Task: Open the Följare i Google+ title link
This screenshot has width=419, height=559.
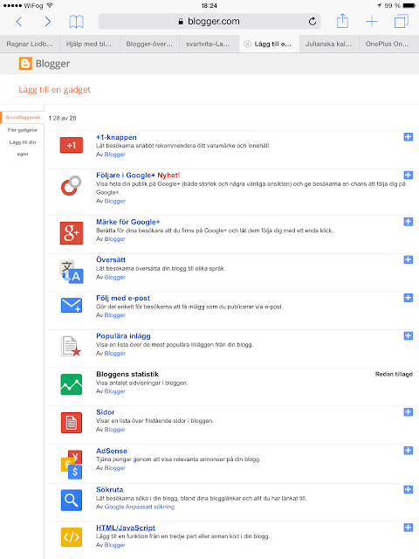Action: point(126,175)
